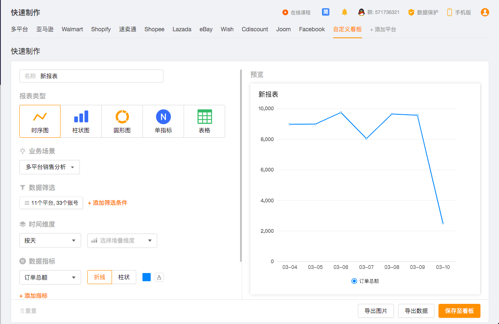Open the 多平台销售分析 scenario dropdown
The image size is (499, 324).
[49, 167]
